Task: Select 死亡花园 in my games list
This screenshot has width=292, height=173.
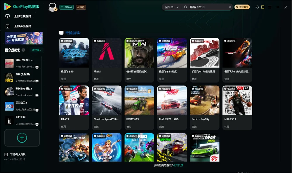Action: pos(22,120)
